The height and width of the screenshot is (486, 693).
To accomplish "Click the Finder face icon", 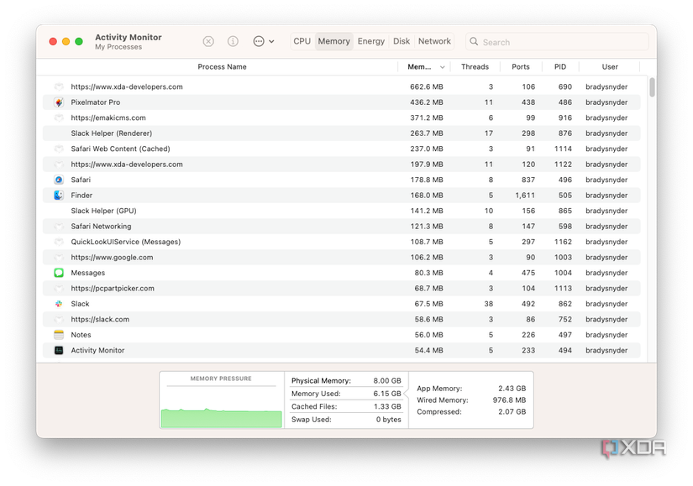I will (x=59, y=196).
